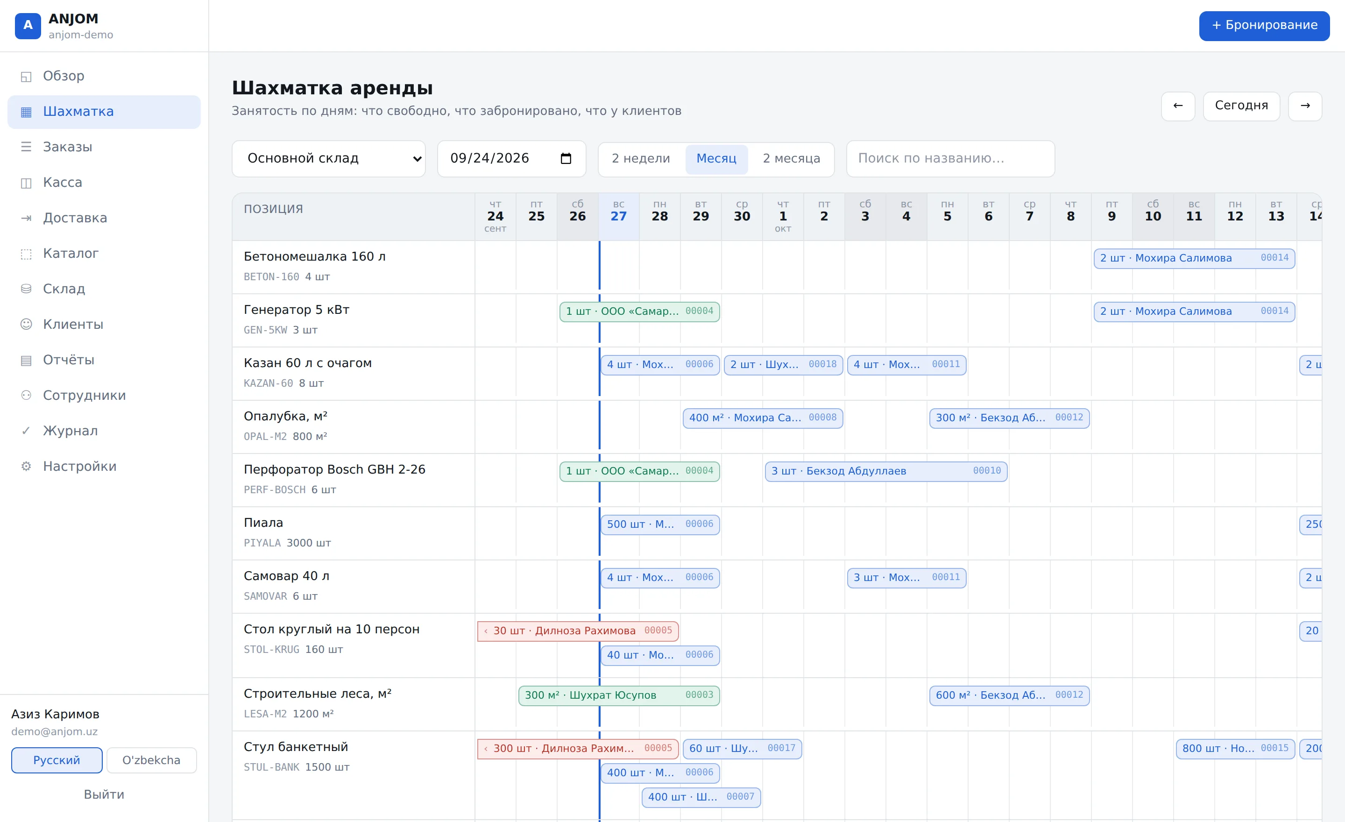Viewport: 1345px width, 822px height.
Task: Click the Генератор 5 кВт position name
Action: 297,310
